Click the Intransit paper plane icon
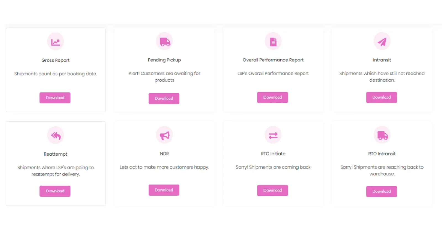The image size is (442, 249). pos(382,41)
